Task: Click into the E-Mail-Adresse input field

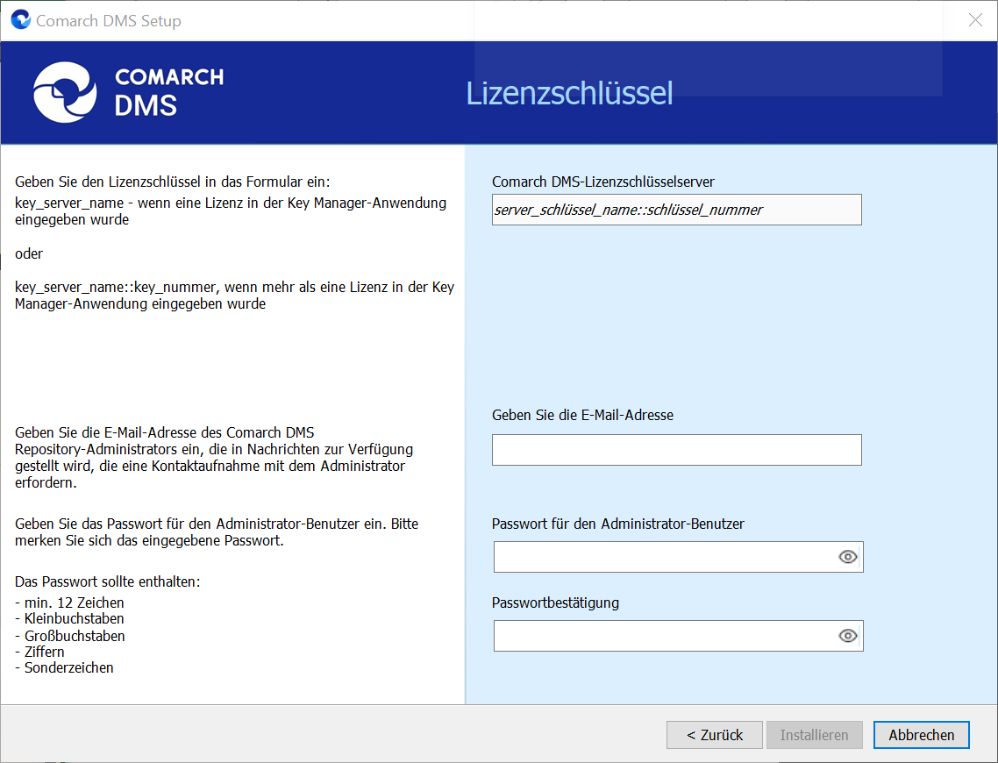Action: (x=676, y=450)
